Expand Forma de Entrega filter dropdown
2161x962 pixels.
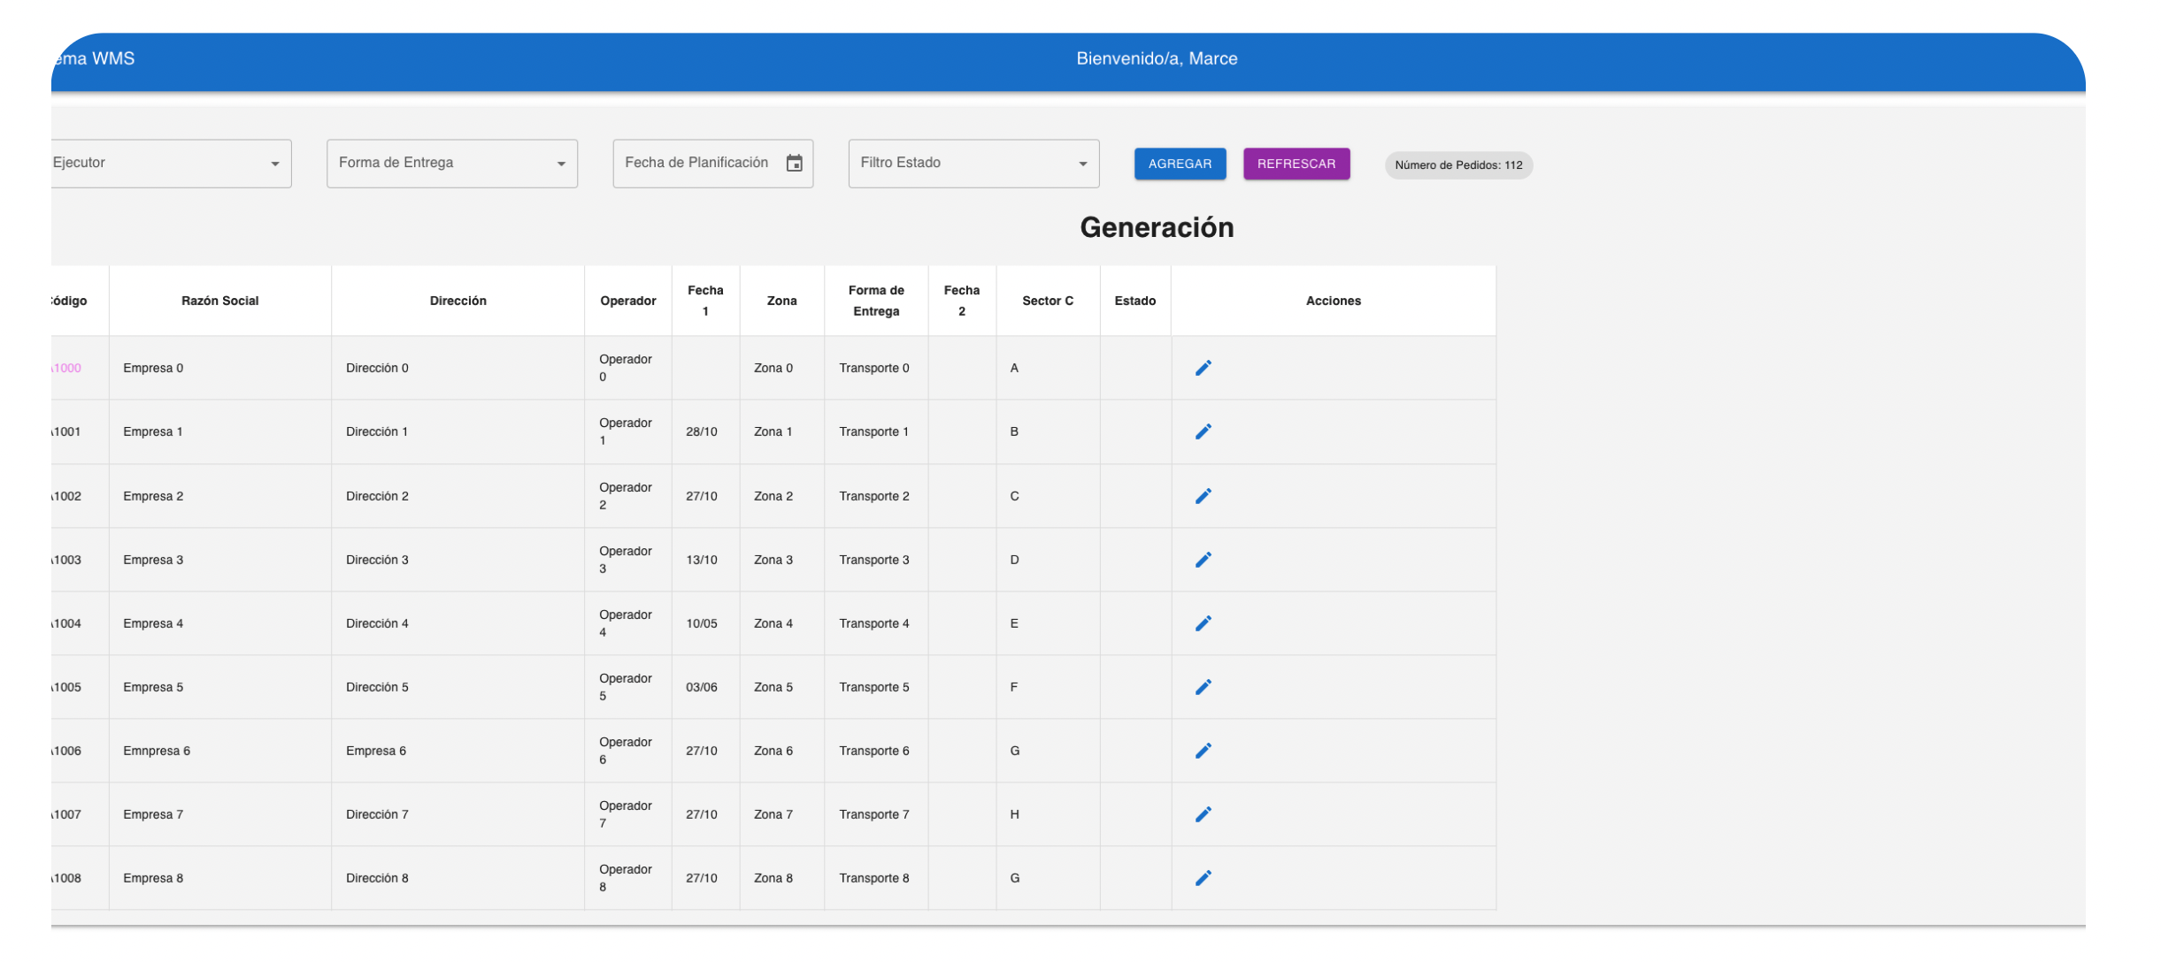[x=451, y=164]
